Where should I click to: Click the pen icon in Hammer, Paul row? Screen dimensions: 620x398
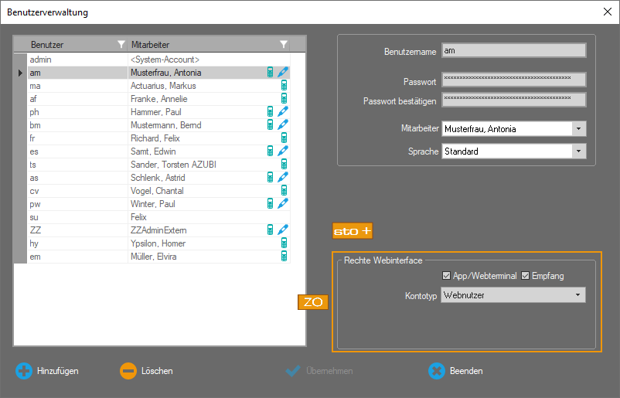tap(283, 112)
